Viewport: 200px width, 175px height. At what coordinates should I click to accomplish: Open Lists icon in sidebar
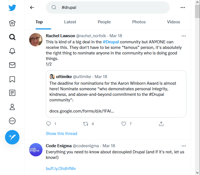click(12, 93)
